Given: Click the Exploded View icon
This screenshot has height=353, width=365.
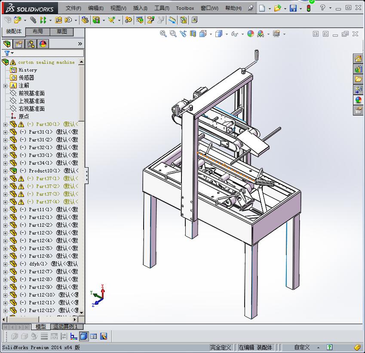Looking at the screenshot, I should click(150, 20).
